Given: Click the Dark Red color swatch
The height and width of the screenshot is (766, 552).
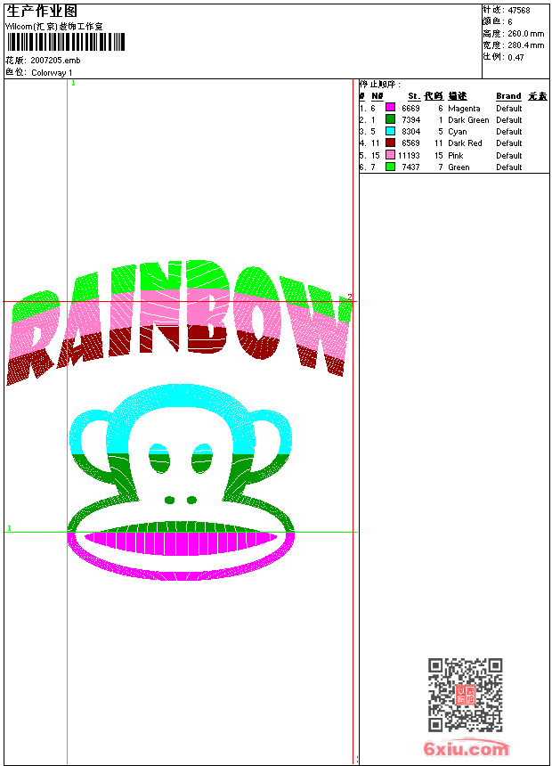Looking at the screenshot, I should pyautogui.click(x=390, y=143).
